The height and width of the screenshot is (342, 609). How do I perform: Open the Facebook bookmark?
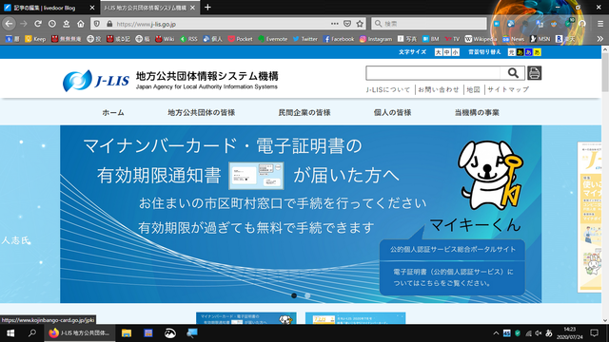(339, 39)
